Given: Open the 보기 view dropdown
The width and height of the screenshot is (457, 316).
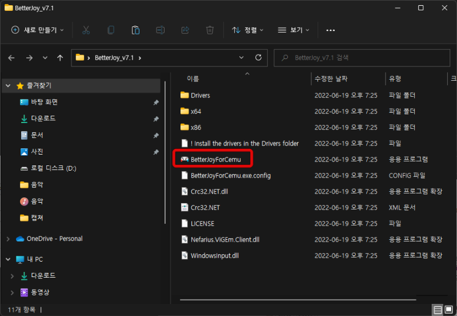Looking at the screenshot, I should coord(294,30).
